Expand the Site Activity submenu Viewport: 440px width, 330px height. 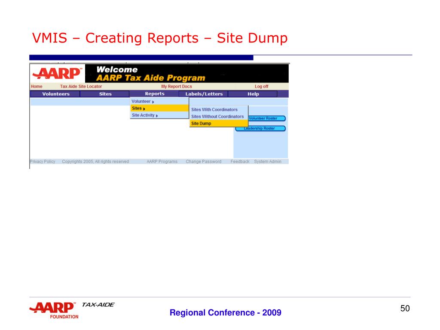point(159,115)
